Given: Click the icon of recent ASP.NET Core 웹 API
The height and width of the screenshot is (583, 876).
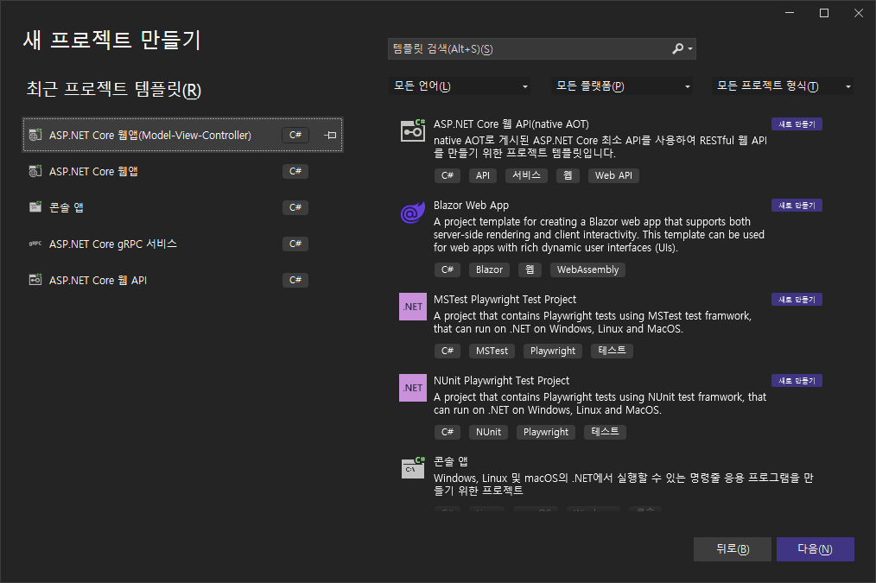Looking at the screenshot, I should (x=35, y=280).
